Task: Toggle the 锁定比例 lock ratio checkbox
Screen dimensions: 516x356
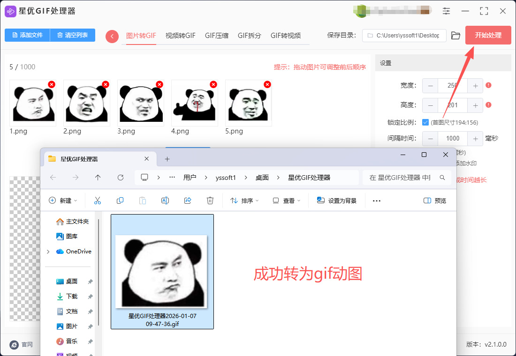Action: click(425, 122)
